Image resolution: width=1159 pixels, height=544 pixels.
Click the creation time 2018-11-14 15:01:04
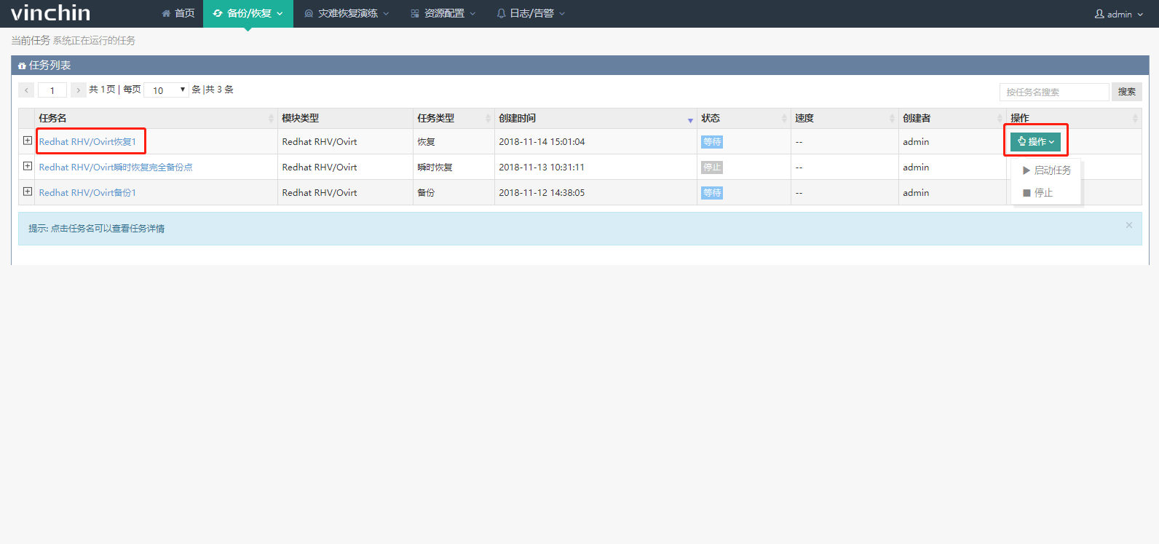(x=542, y=142)
